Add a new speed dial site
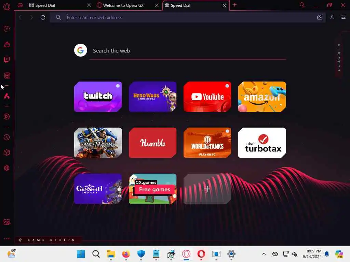 207,189
